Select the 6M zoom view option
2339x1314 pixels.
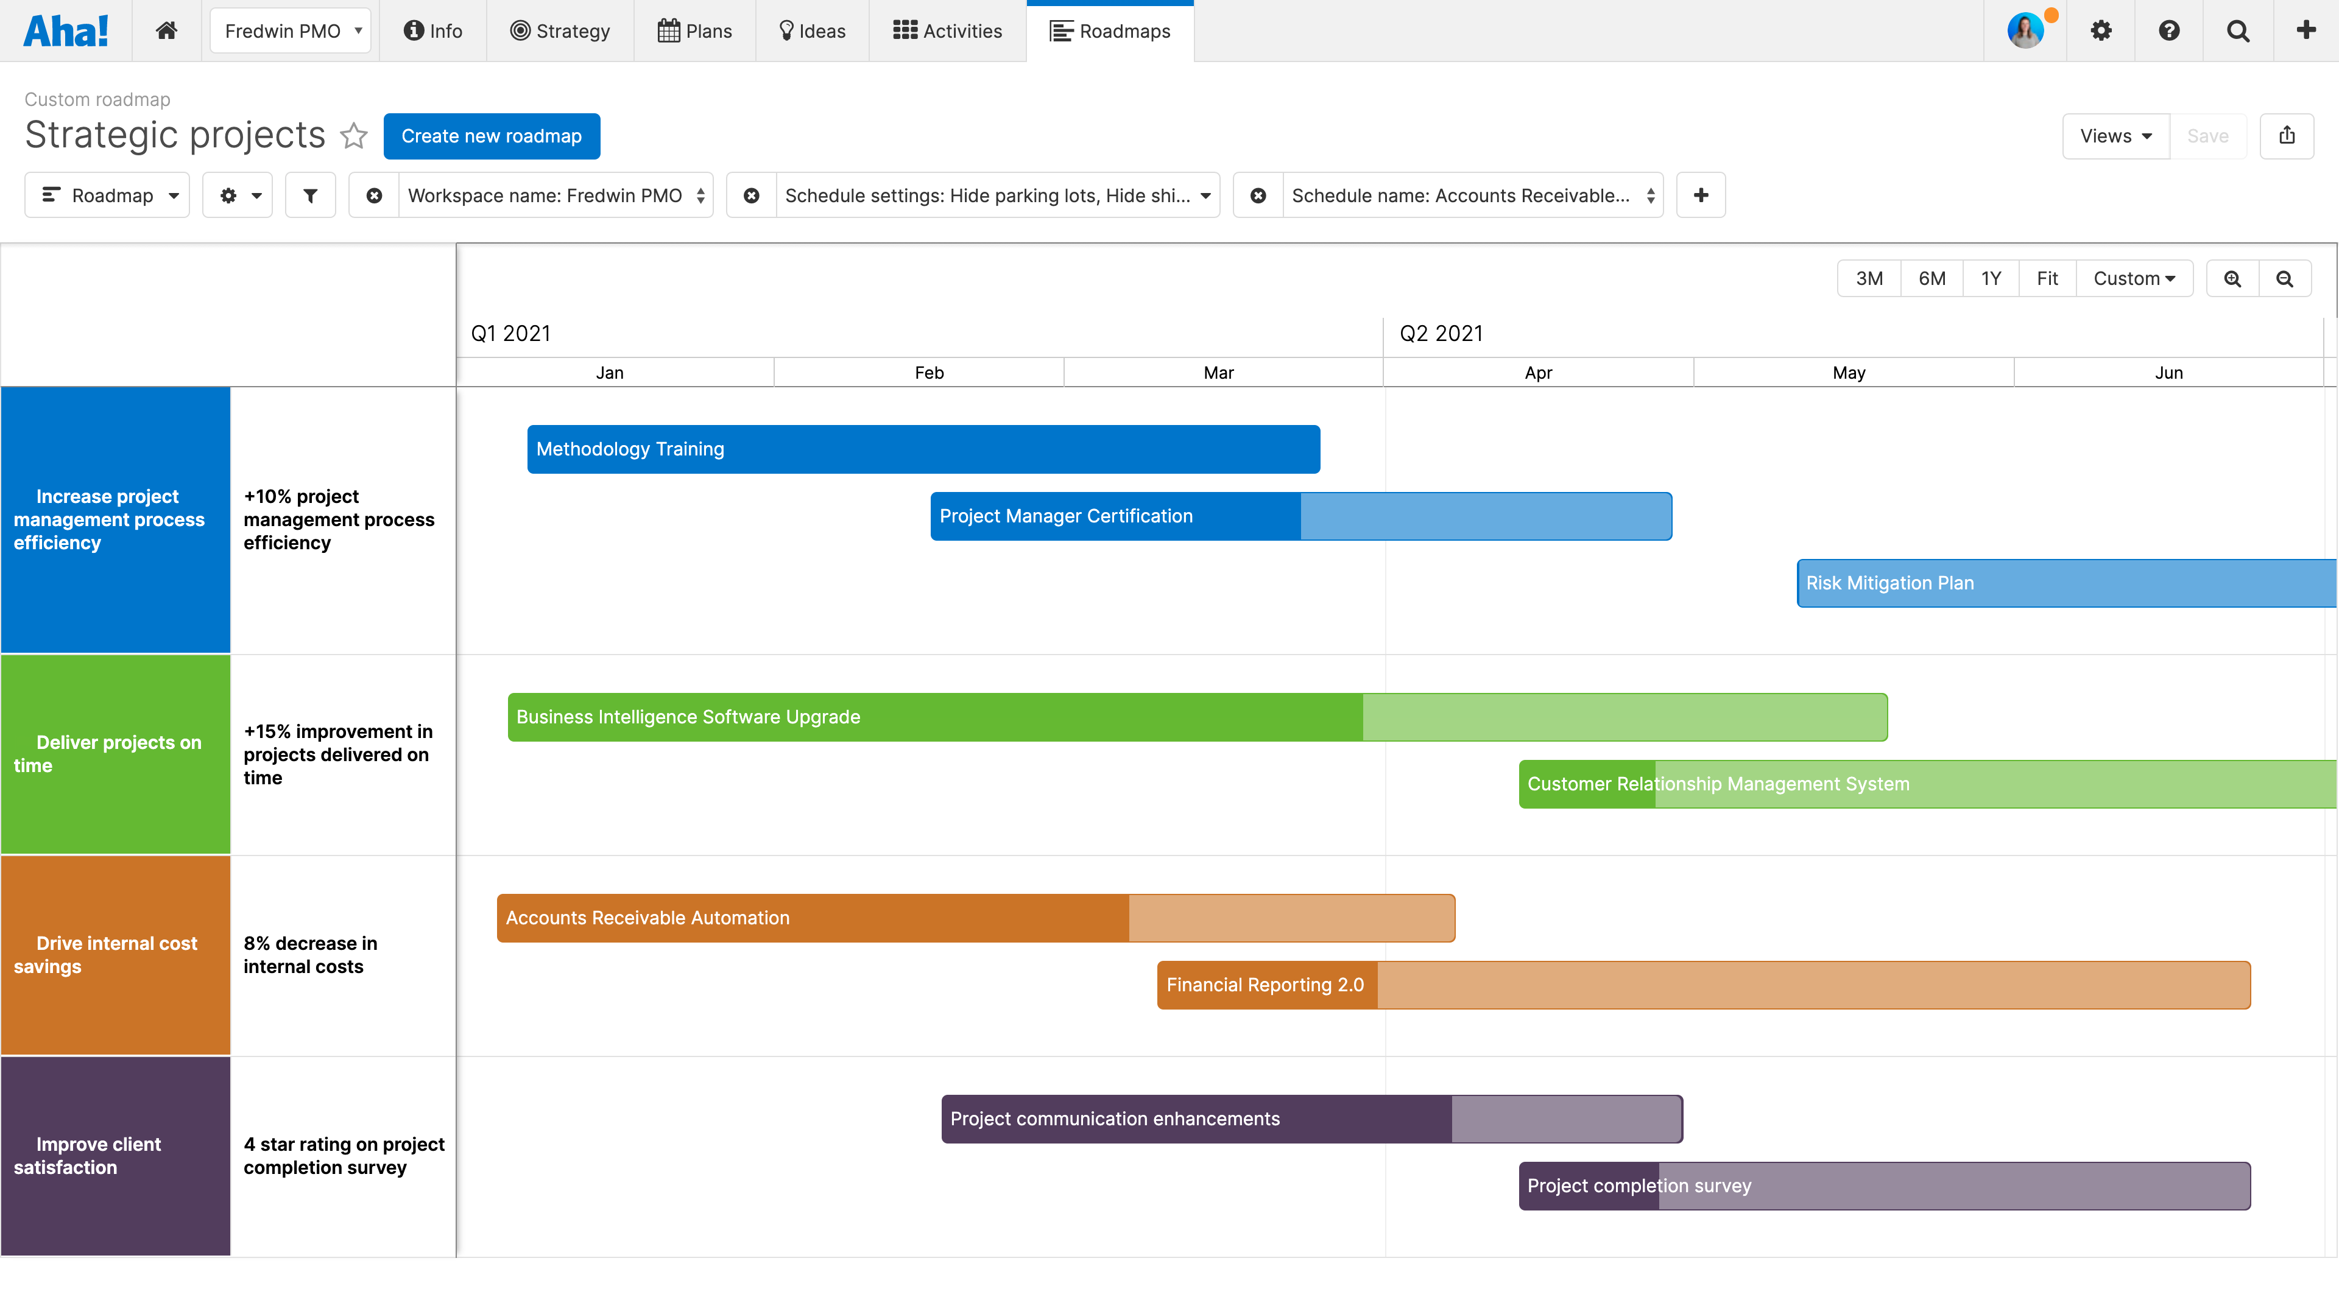coord(1929,278)
